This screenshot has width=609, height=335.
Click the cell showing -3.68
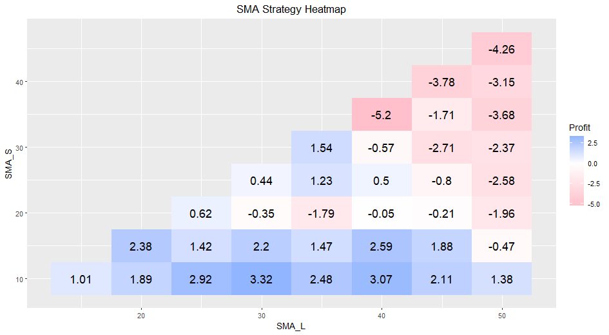tap(502, 115)
